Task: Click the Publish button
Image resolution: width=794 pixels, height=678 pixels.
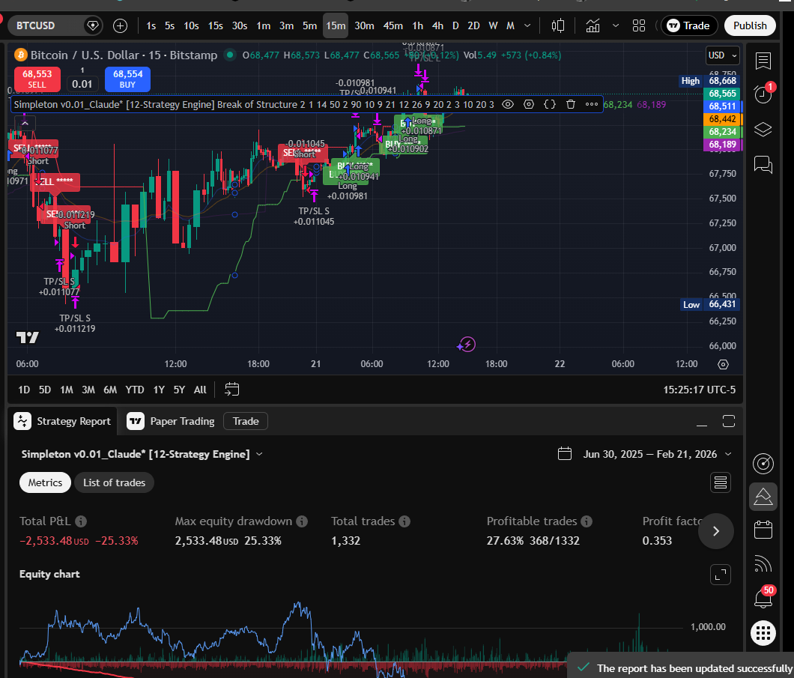Action: coord(750,25)
